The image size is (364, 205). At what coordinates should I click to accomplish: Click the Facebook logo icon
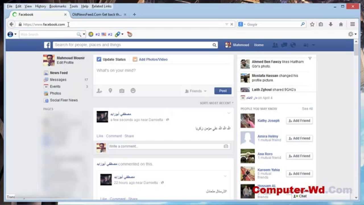coord(47,45)
